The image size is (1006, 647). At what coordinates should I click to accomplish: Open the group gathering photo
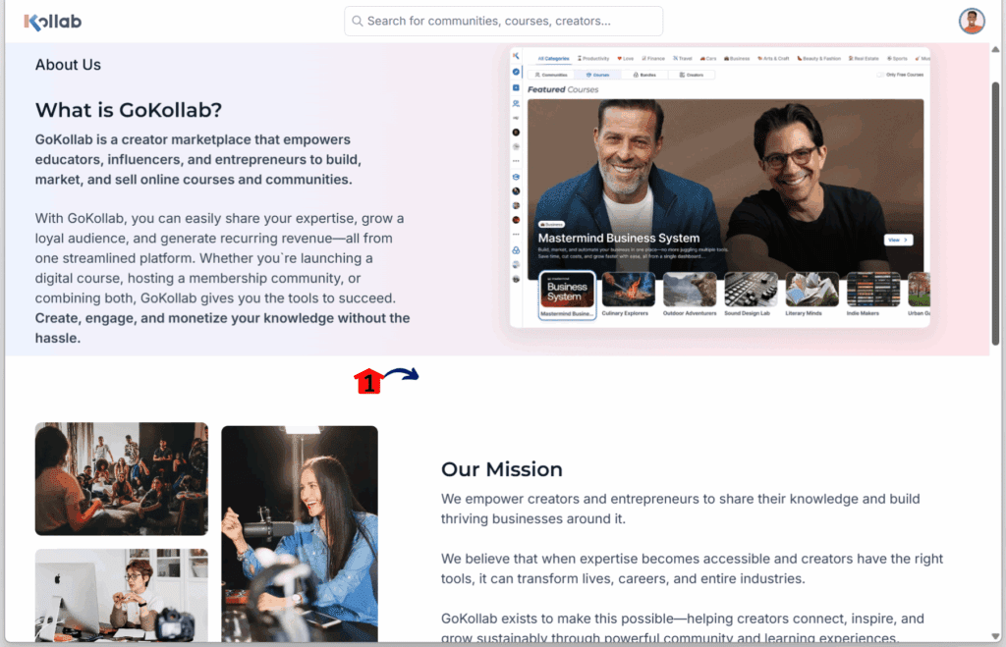121,478
